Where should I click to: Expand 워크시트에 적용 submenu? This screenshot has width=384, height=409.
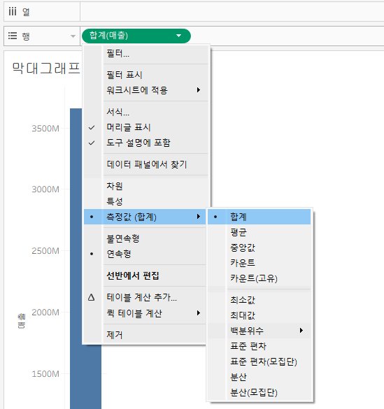coord(146,90)
